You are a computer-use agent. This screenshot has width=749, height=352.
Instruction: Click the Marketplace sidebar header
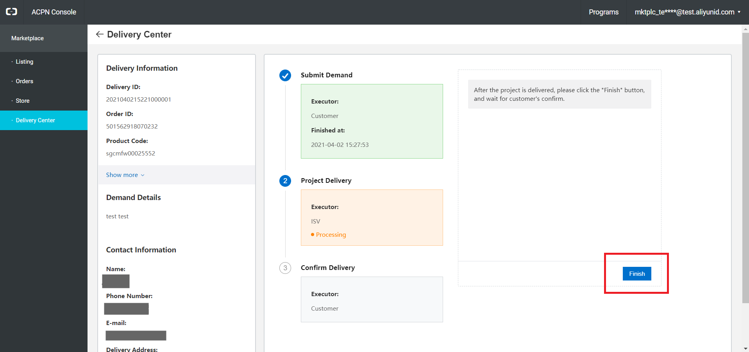pos(27,38)
